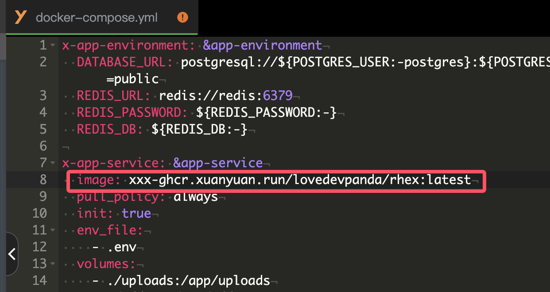Open the left sidebar arrow handle
This screenshot has height=292, width=550.
pyautogui.click(x=12, y=254)
